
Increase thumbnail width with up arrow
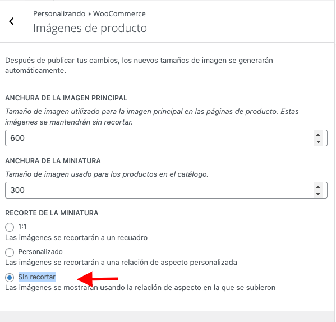click(x=318, y=187)
